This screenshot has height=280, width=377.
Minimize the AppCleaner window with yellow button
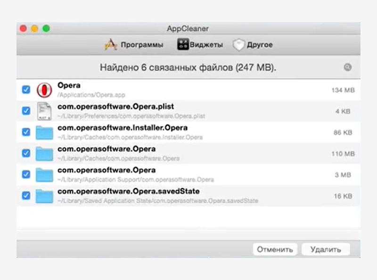(34, 29)
